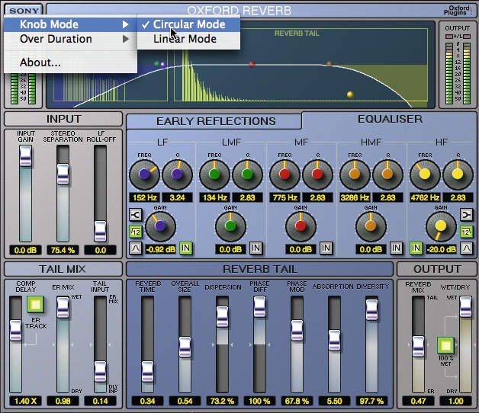Viewport: 479px width, 413px height.
Task: Select Circular Mode in the submenu
Action: click(188, 24)
